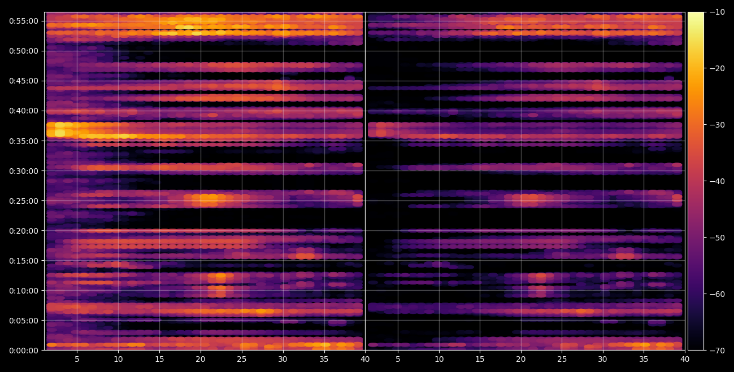Click x-axis tick 15 of right heatmap
This screenshot has width=734, height=372.
click(480, 359)
